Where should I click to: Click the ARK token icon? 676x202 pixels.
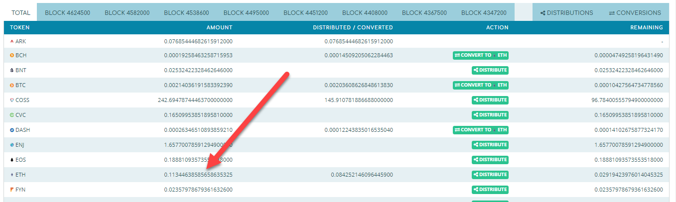point(12,41)
